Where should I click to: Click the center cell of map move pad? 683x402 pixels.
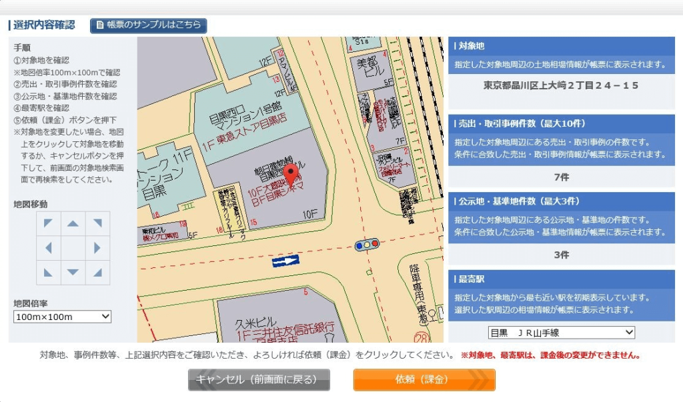pyautogui.click(x=73, y=248)
